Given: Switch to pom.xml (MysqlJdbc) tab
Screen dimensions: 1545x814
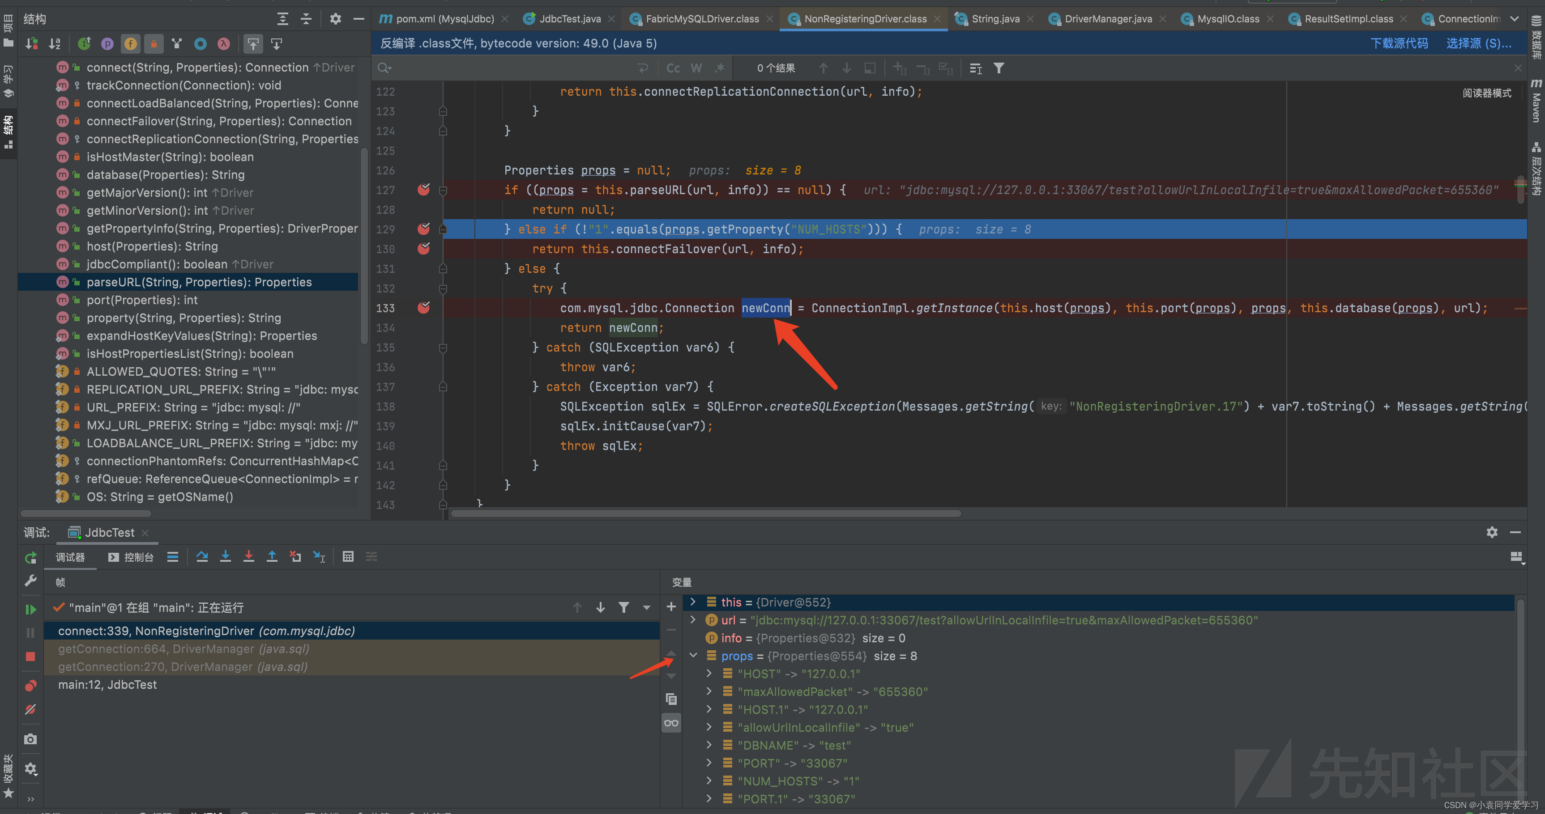Looking at the screenshot, I should click(x=444, y=19).
